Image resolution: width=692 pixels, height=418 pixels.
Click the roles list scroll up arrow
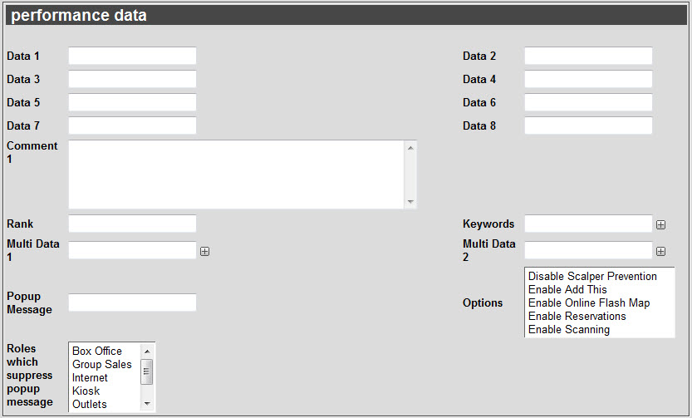(x=147, y=352)
